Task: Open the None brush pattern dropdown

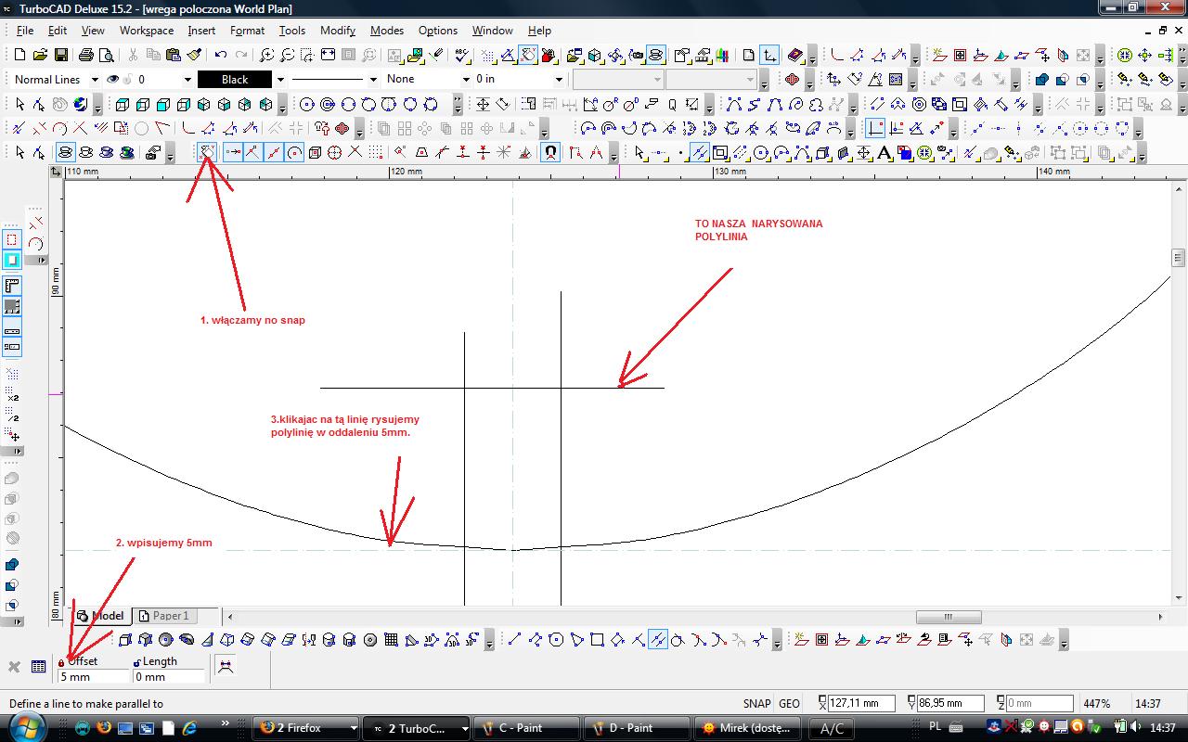Action: point(466,80)
